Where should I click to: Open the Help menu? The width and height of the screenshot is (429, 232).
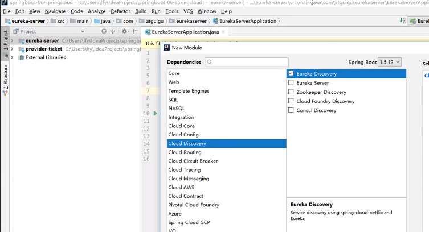226,11
